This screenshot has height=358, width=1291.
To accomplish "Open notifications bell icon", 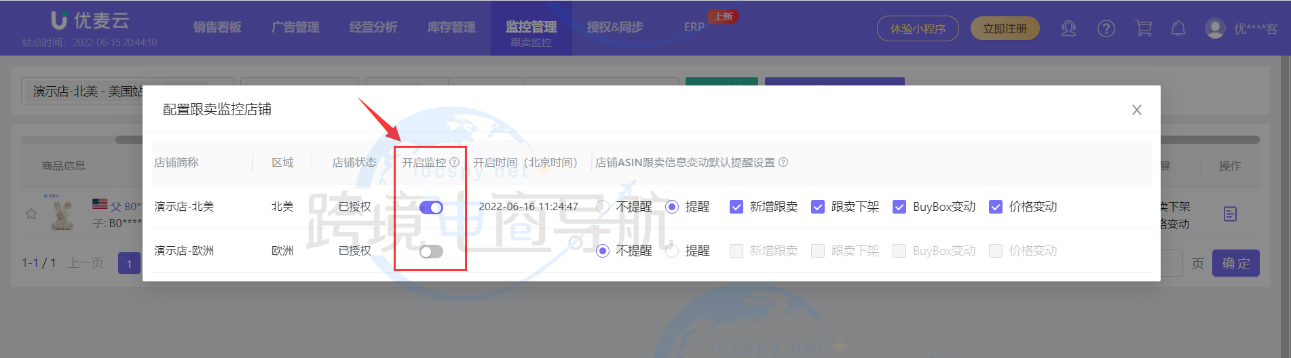I will click(1178, 28).
